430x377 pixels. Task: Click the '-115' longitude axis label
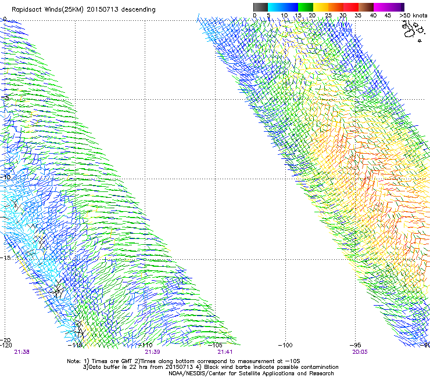pos(75,345)
